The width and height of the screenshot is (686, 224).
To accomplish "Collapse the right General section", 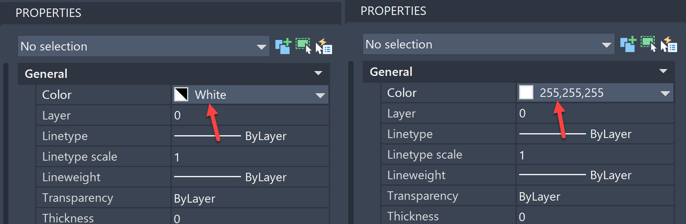I will pos(663,71).
